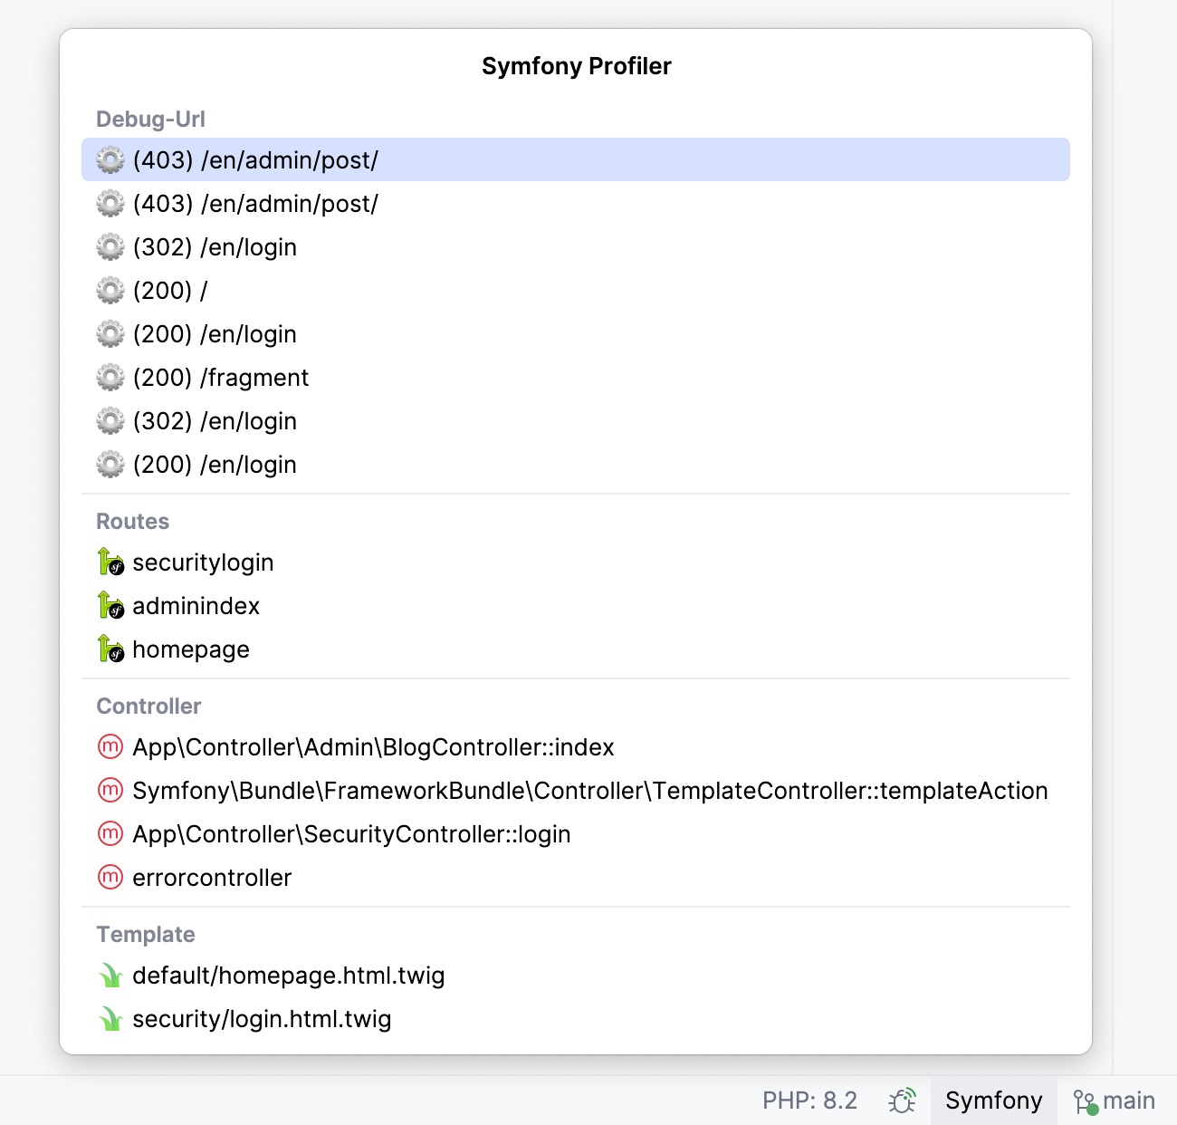Click the gear icon next to (200) /fragment

110,377
